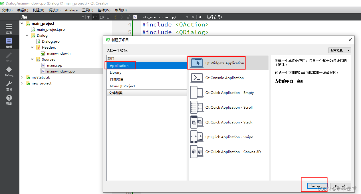The width and height of the screenshot is (361, 194).
Task: Open the 工具(T) menu
Action: point(88,10)
